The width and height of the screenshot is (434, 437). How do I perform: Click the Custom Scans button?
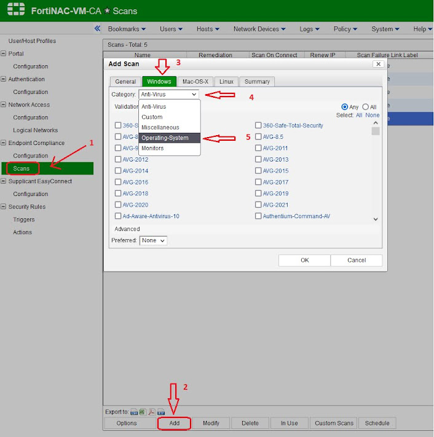coord(334,423)
